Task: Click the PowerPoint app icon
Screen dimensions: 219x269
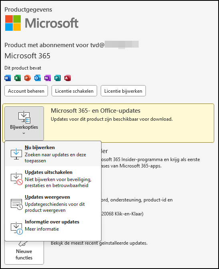Action: [x=28, y=78]
